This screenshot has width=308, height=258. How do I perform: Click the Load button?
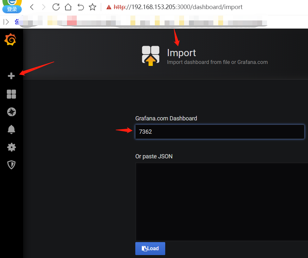(x=150, y=249)
